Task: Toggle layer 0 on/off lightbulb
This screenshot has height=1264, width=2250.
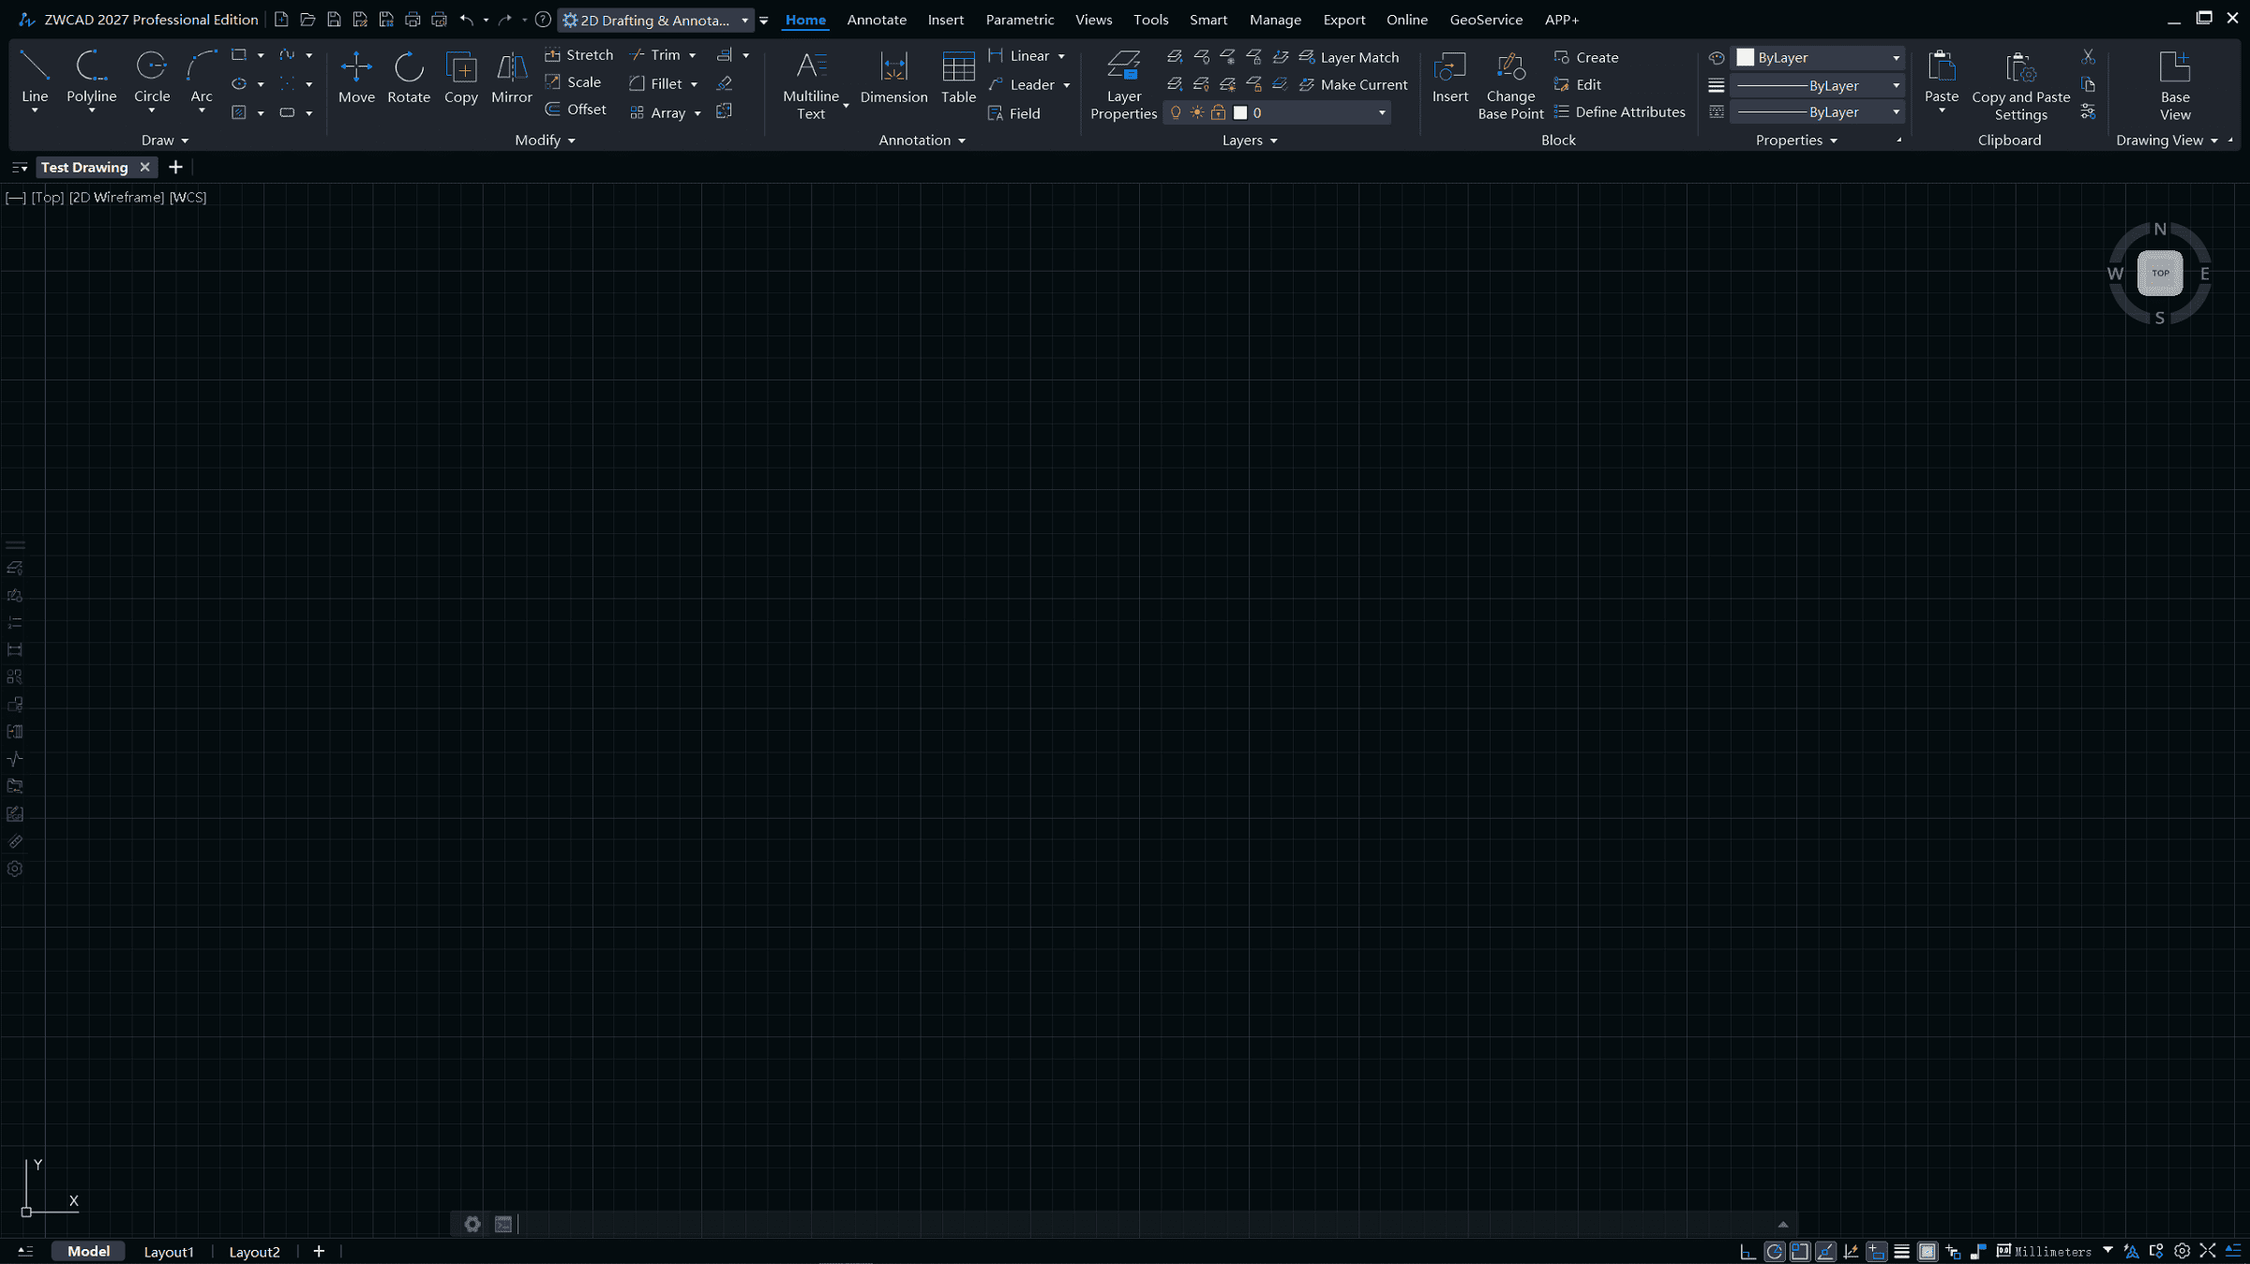Action: pyautogui.click(x=1176, y=112)
